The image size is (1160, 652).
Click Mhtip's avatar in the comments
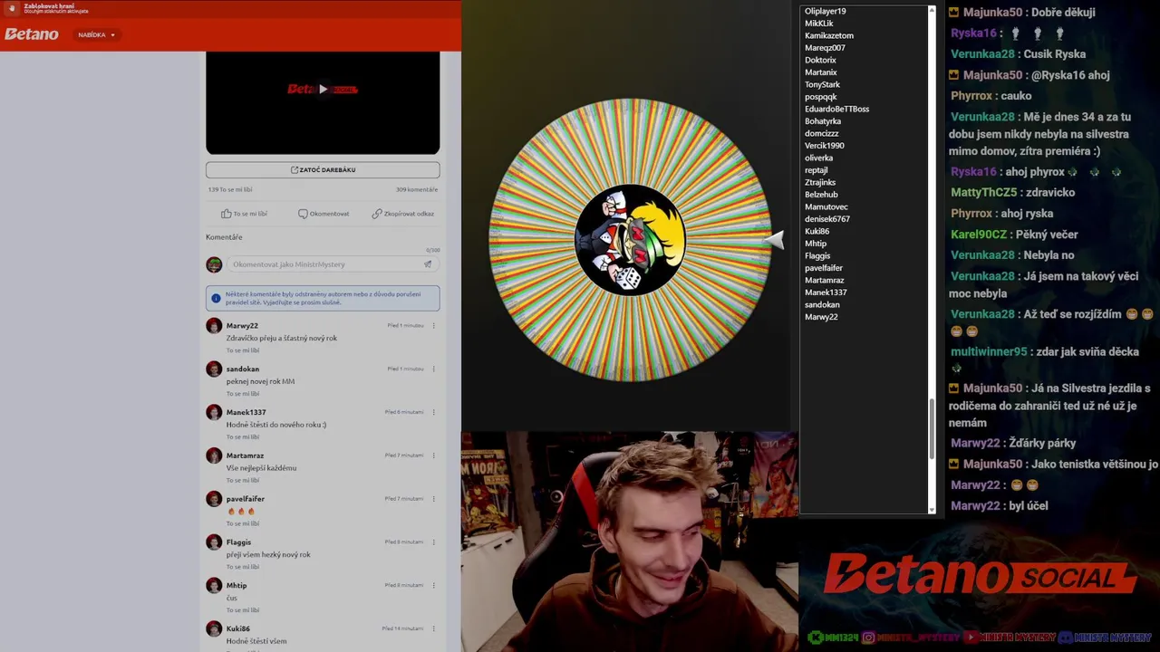point(214,586)
